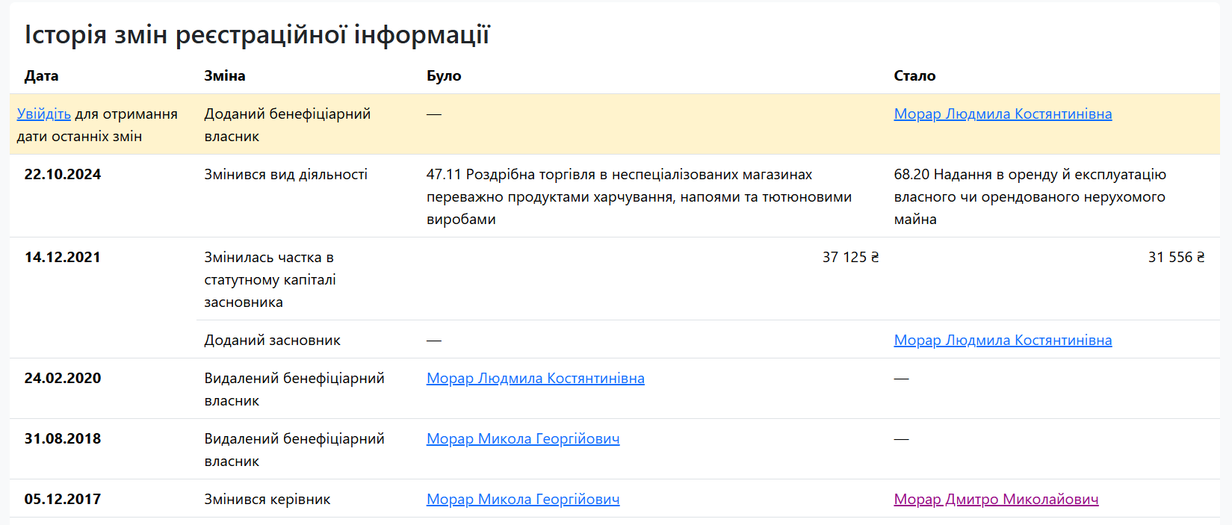
Task: Click the date 14.12.2021
Action: [63, 258]
